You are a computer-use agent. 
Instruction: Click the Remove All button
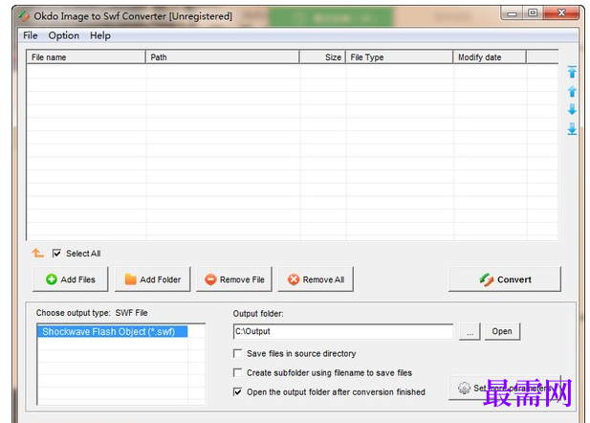[x=316, y=279]
